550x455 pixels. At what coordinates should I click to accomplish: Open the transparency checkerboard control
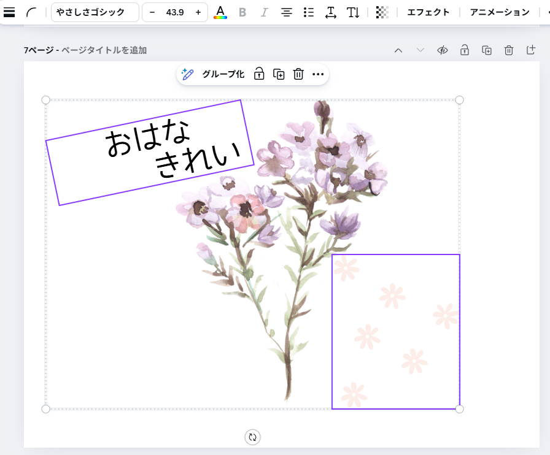coord(382,12)
